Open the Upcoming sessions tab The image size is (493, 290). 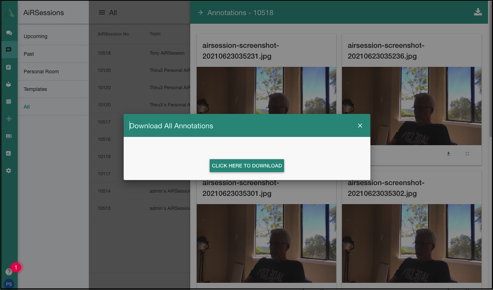point(53,36)
